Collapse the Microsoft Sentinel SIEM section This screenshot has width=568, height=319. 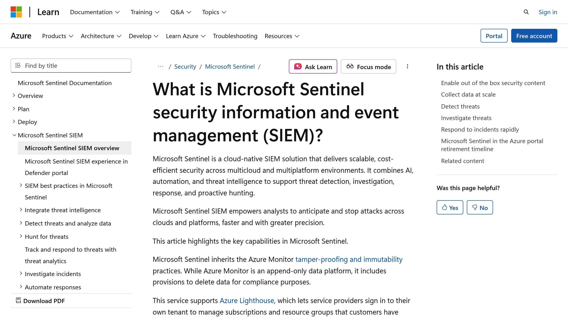click(14, 135)
